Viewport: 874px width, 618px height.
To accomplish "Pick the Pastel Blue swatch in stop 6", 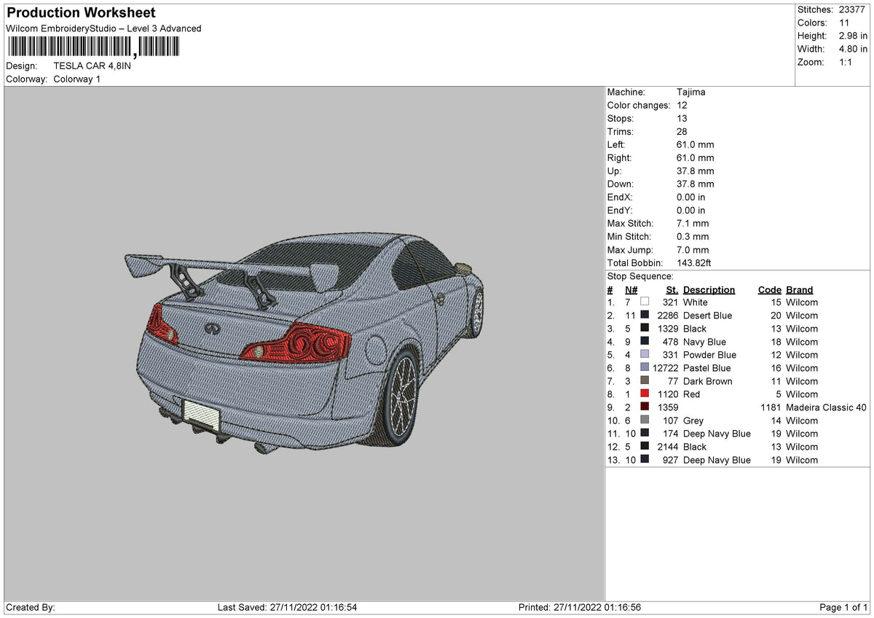I will pos(645,368).
